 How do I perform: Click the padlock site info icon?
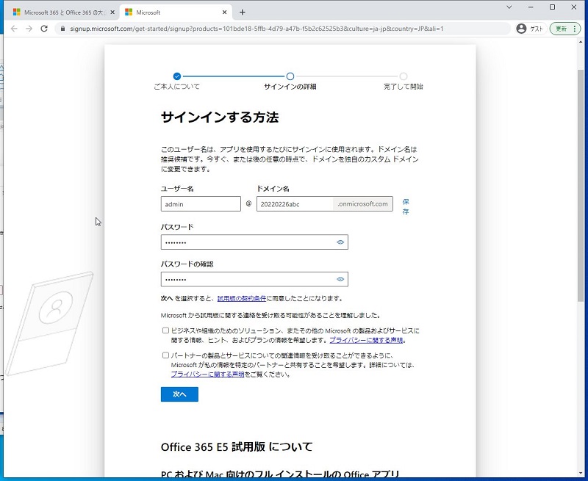62,29
